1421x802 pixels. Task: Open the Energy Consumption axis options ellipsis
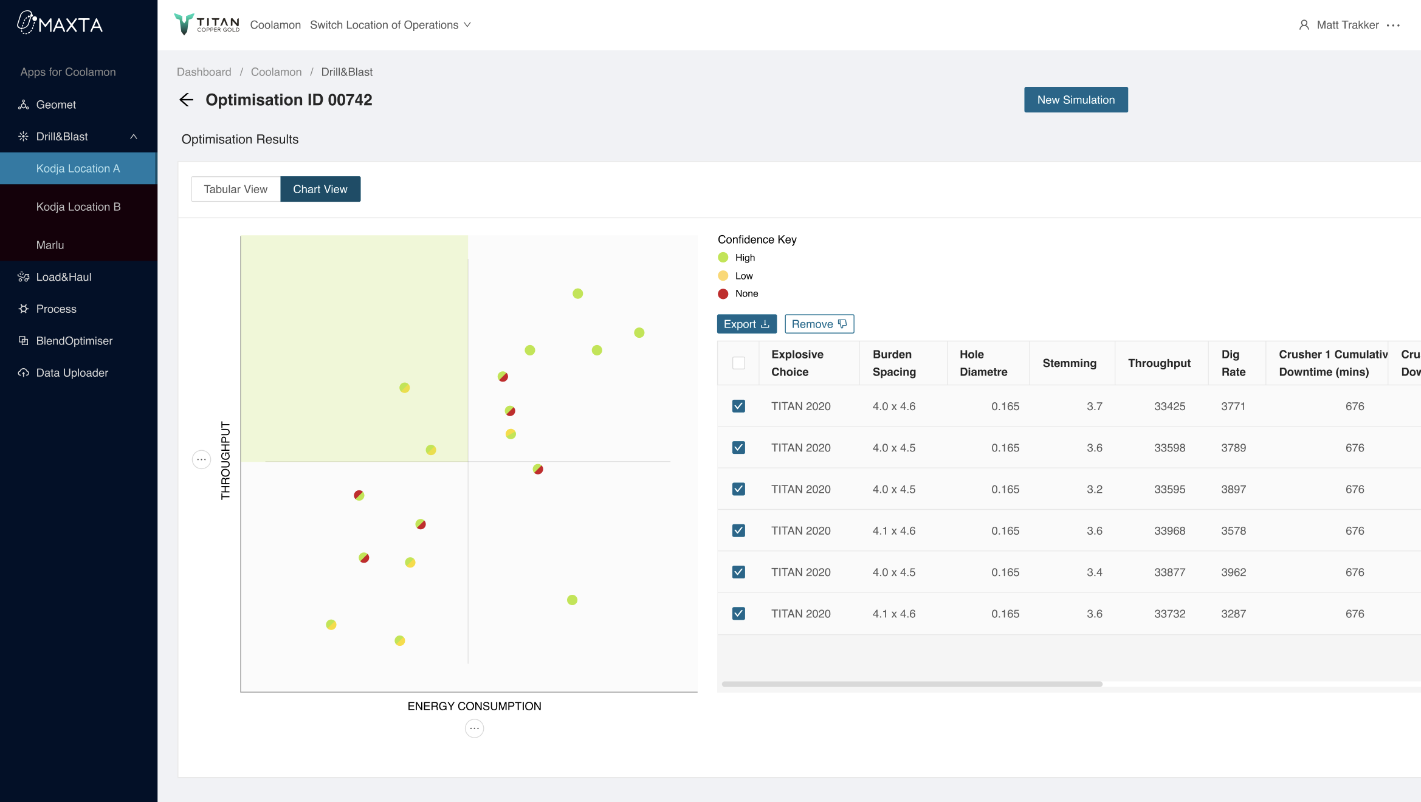475,728
